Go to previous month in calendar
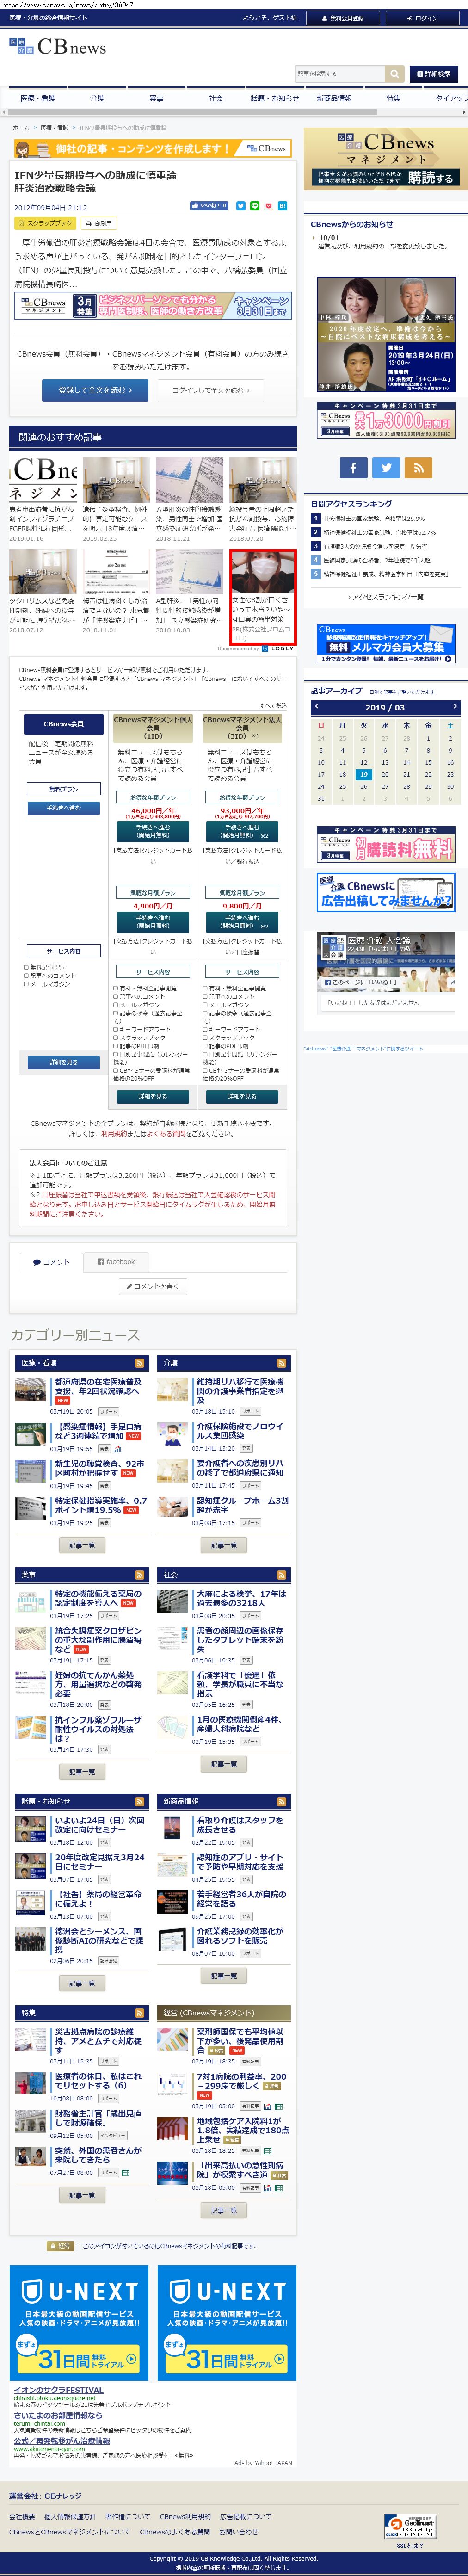Viewport: 468px width, 2576px height. point(317,707)
